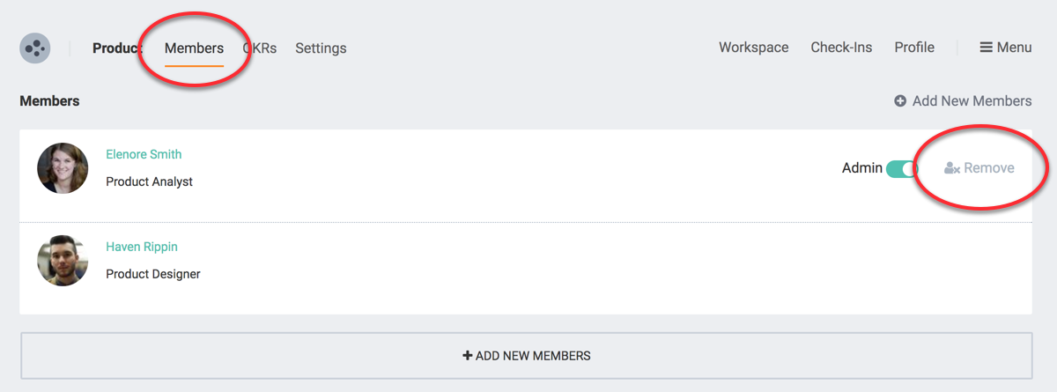This screenshot has height=392, width=1057.
Task: Click the app logo icon
Action: [x=34, y=48]
